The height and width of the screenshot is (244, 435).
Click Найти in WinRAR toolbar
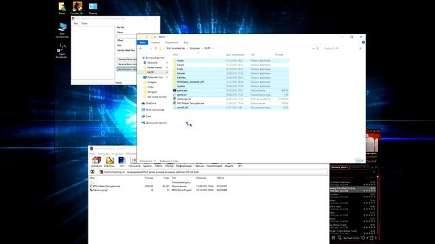(x=158, y=165)
